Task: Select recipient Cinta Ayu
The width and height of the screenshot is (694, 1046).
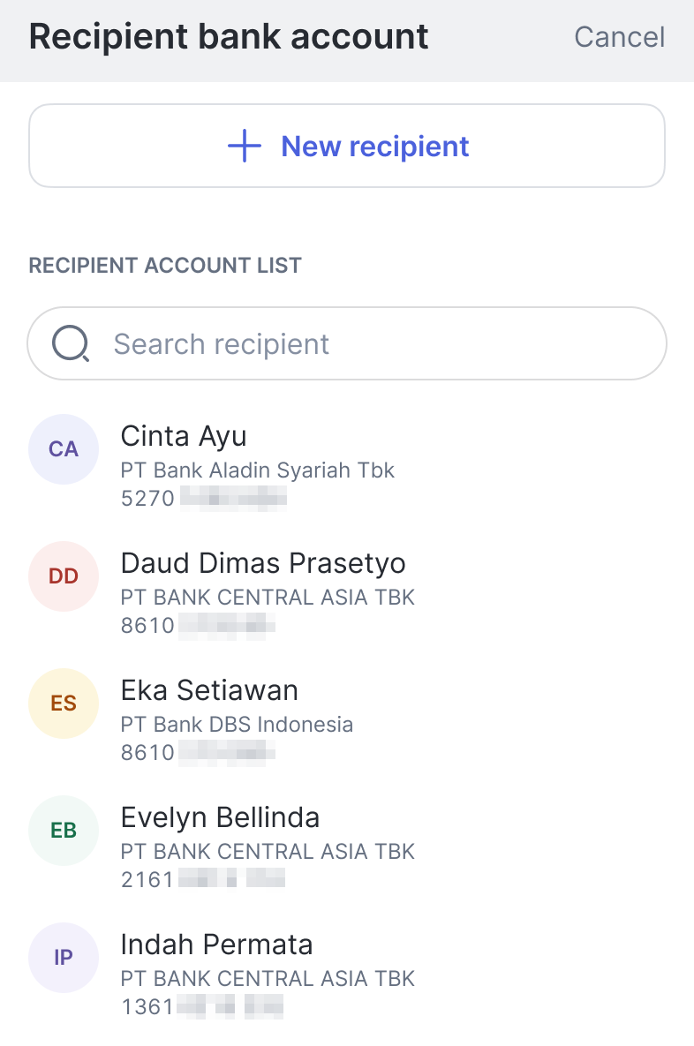Action: tap(184, 436)
